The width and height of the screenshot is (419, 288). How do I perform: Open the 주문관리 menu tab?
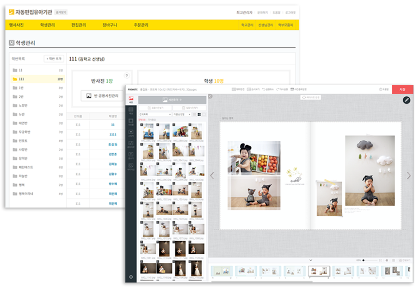coord(141,25)
